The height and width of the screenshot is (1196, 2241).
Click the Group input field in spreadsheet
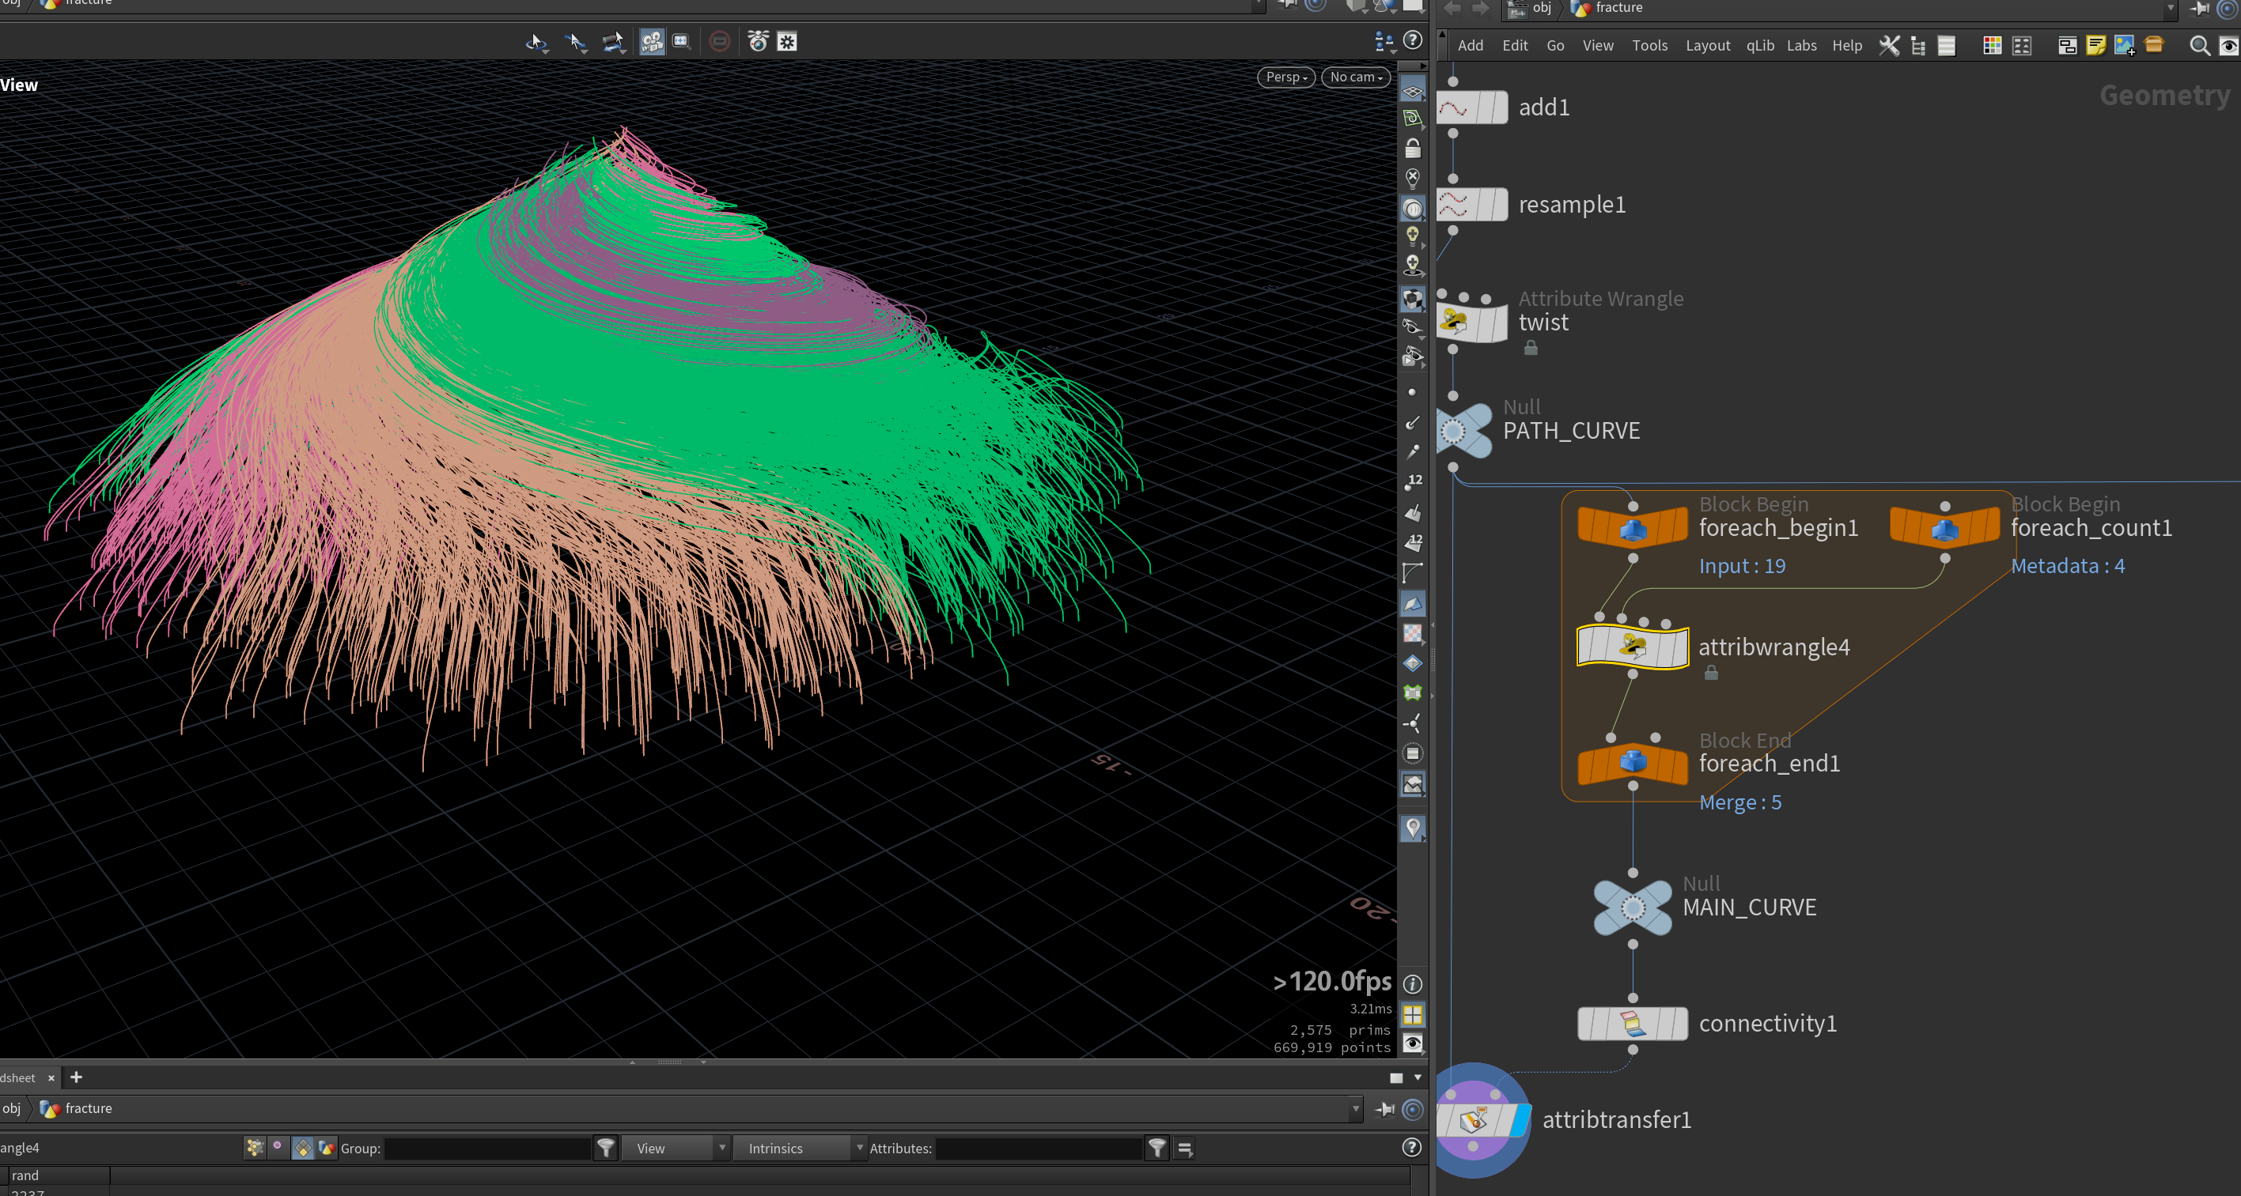(x=488, y=1149)
